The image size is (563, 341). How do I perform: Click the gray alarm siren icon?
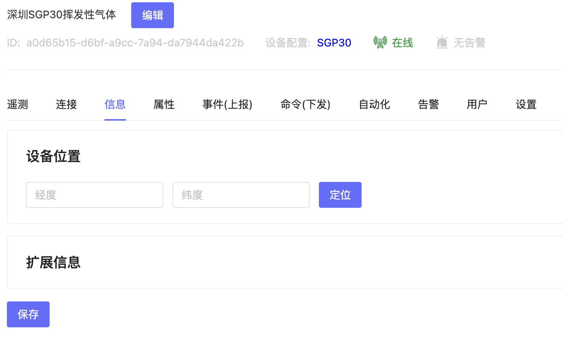(x=442, y=43)
